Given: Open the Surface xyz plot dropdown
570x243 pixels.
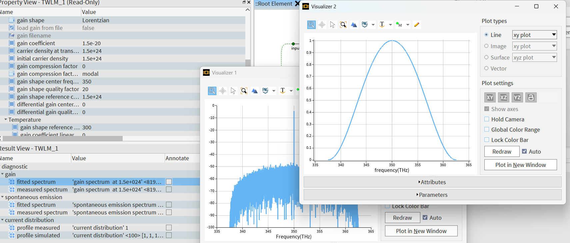Looking at the screenshot, I should [x=535, y=58].
